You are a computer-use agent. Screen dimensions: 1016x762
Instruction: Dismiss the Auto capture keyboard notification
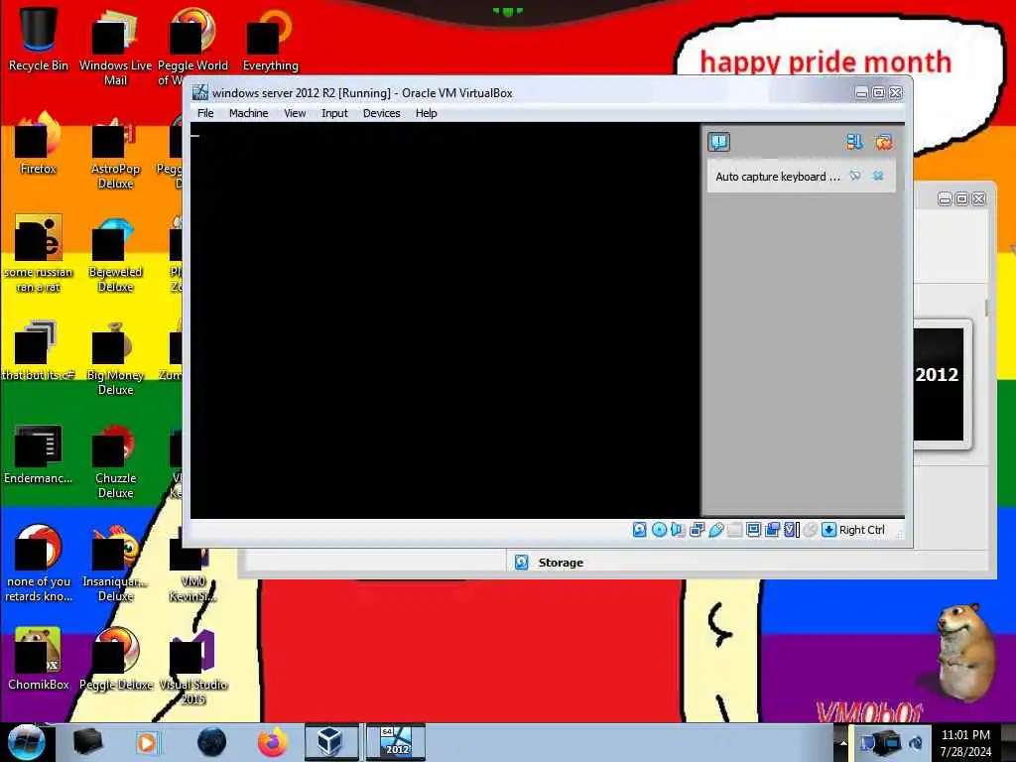(x=878, y=176)
